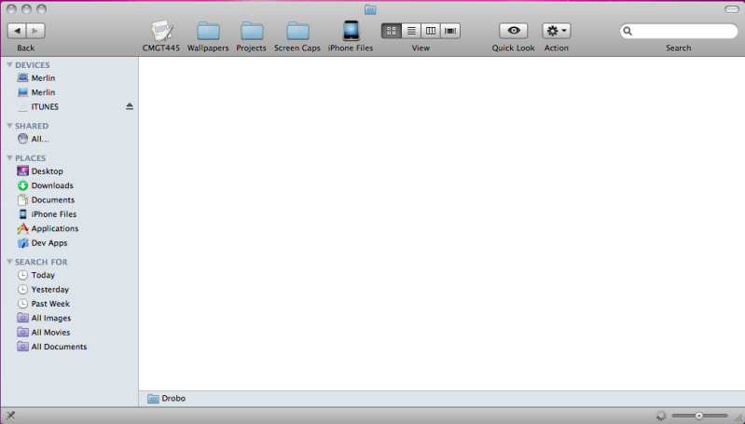The image size is (745, 424).
Task: Select the ITUNES volume
Action: (69, 107)
